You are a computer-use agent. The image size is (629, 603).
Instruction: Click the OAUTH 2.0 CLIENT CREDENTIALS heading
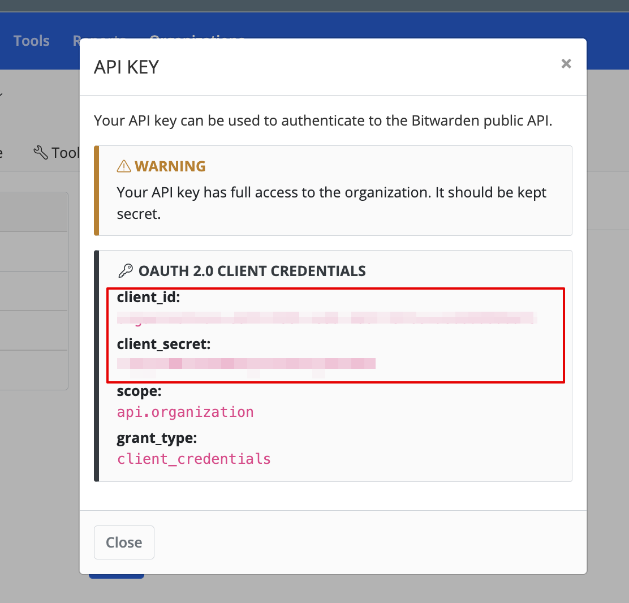point(252,271)
